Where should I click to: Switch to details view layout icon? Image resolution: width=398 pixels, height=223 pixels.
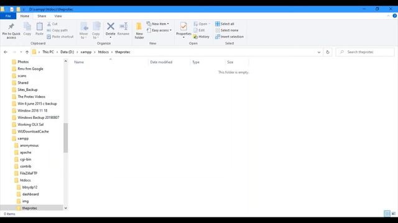(387, 214)
